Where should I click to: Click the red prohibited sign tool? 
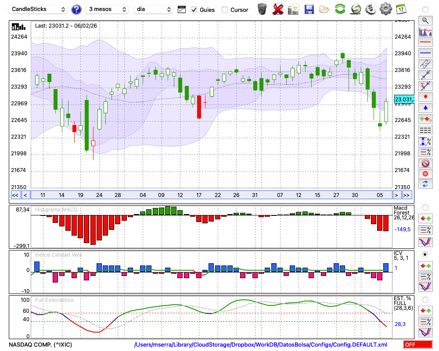click(x=425, y=163)
